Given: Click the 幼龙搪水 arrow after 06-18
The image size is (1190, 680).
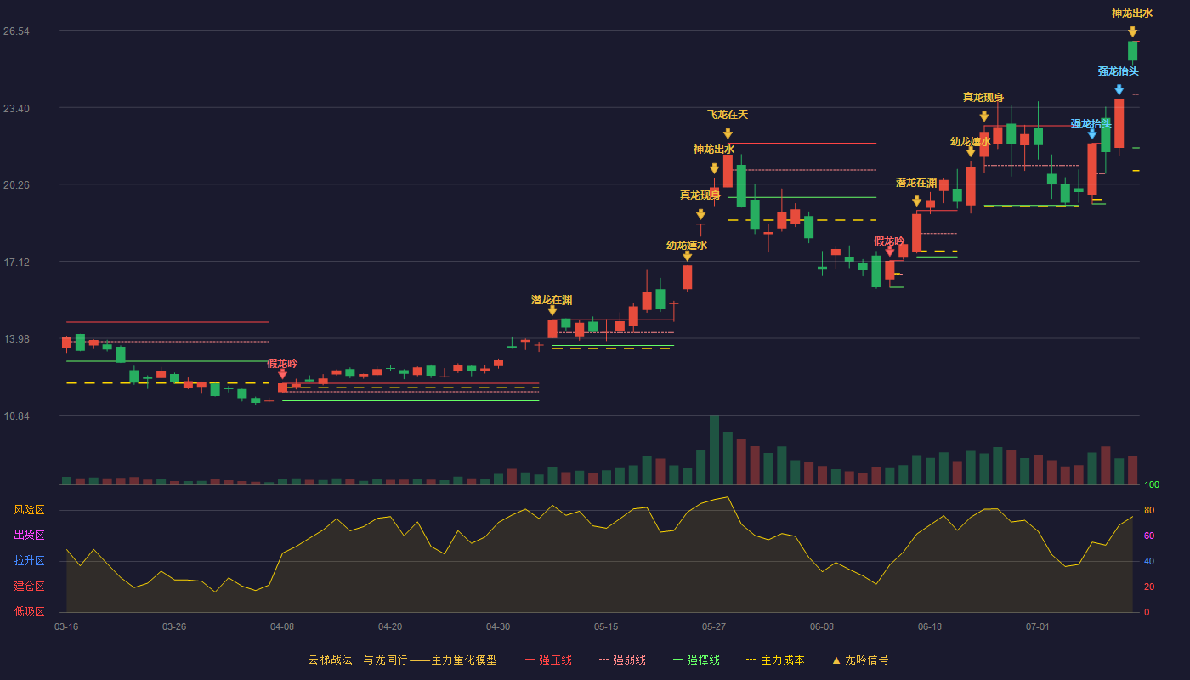Looking at the screenshot, I should [971, 151].
